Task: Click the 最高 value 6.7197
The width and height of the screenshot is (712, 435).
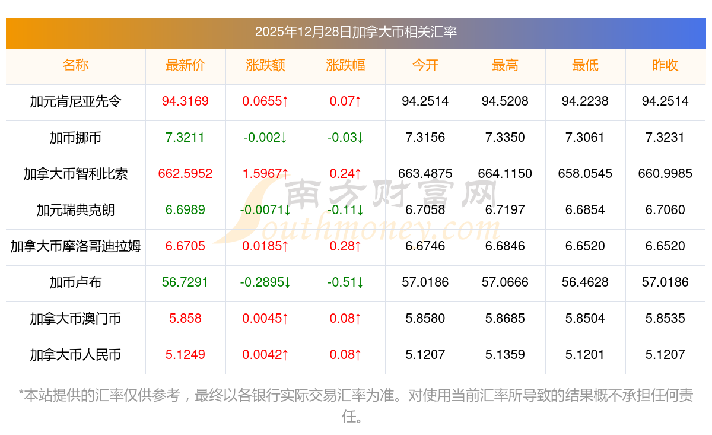Action: click(505, 210)
